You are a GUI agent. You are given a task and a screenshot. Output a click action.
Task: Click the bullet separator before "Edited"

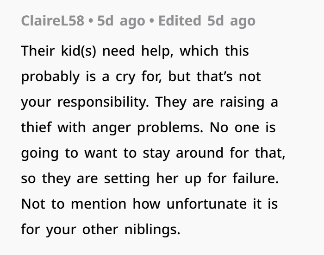coord(151,21)
